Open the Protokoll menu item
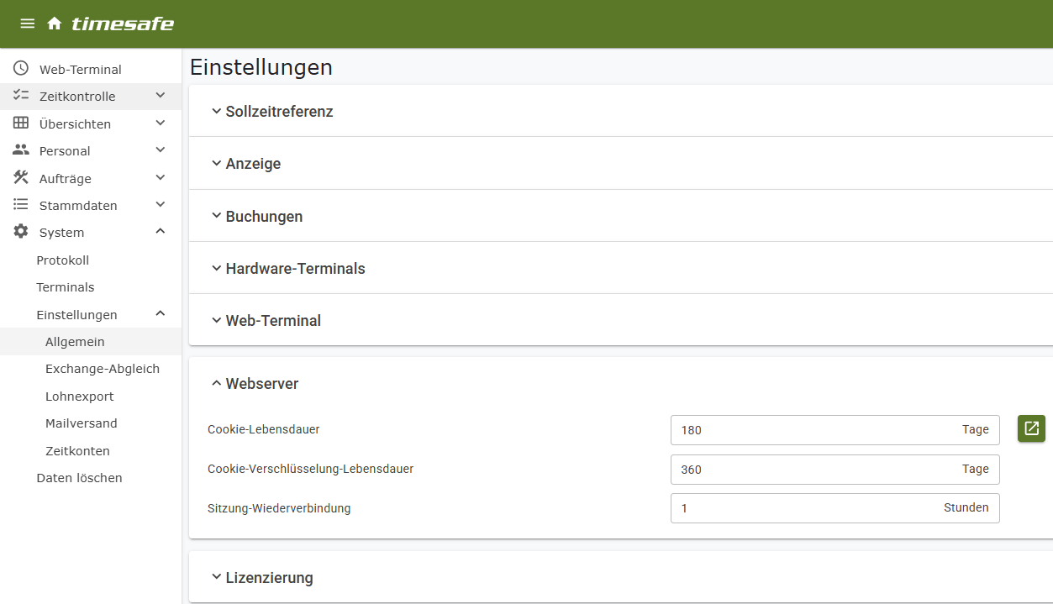1053x604 pixels. click(63, 260)
